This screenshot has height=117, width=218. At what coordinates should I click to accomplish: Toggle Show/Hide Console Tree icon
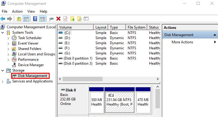point(26,19)
